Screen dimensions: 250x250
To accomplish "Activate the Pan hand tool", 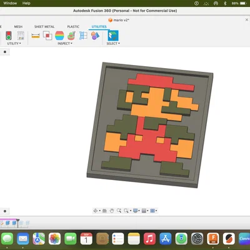I will [112, 211].
